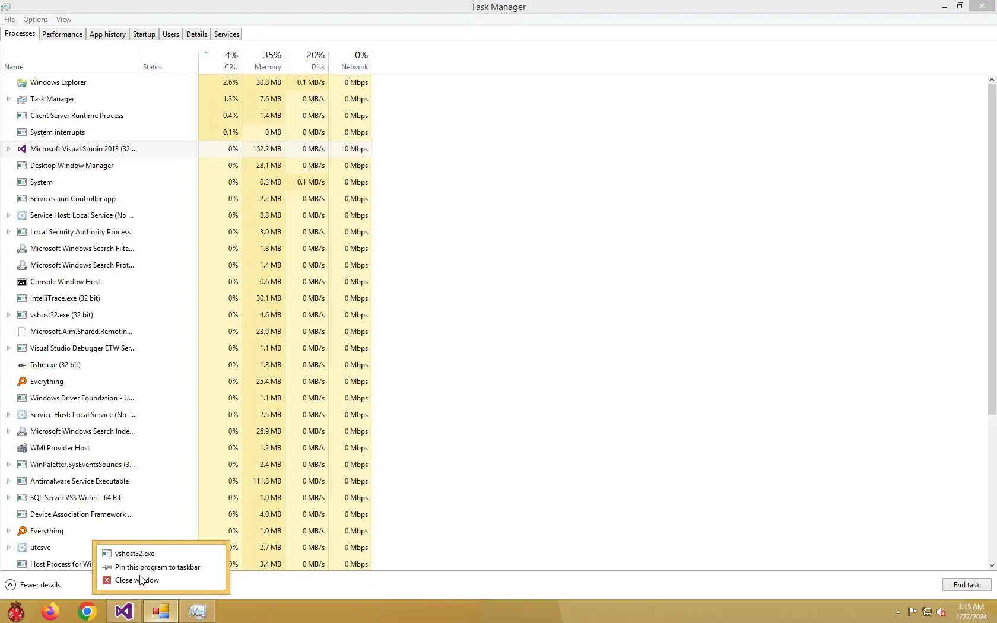Click the vshost32 program taskbar icon
Viewport: 997px width, 623px height.
(x=161, y=611)
